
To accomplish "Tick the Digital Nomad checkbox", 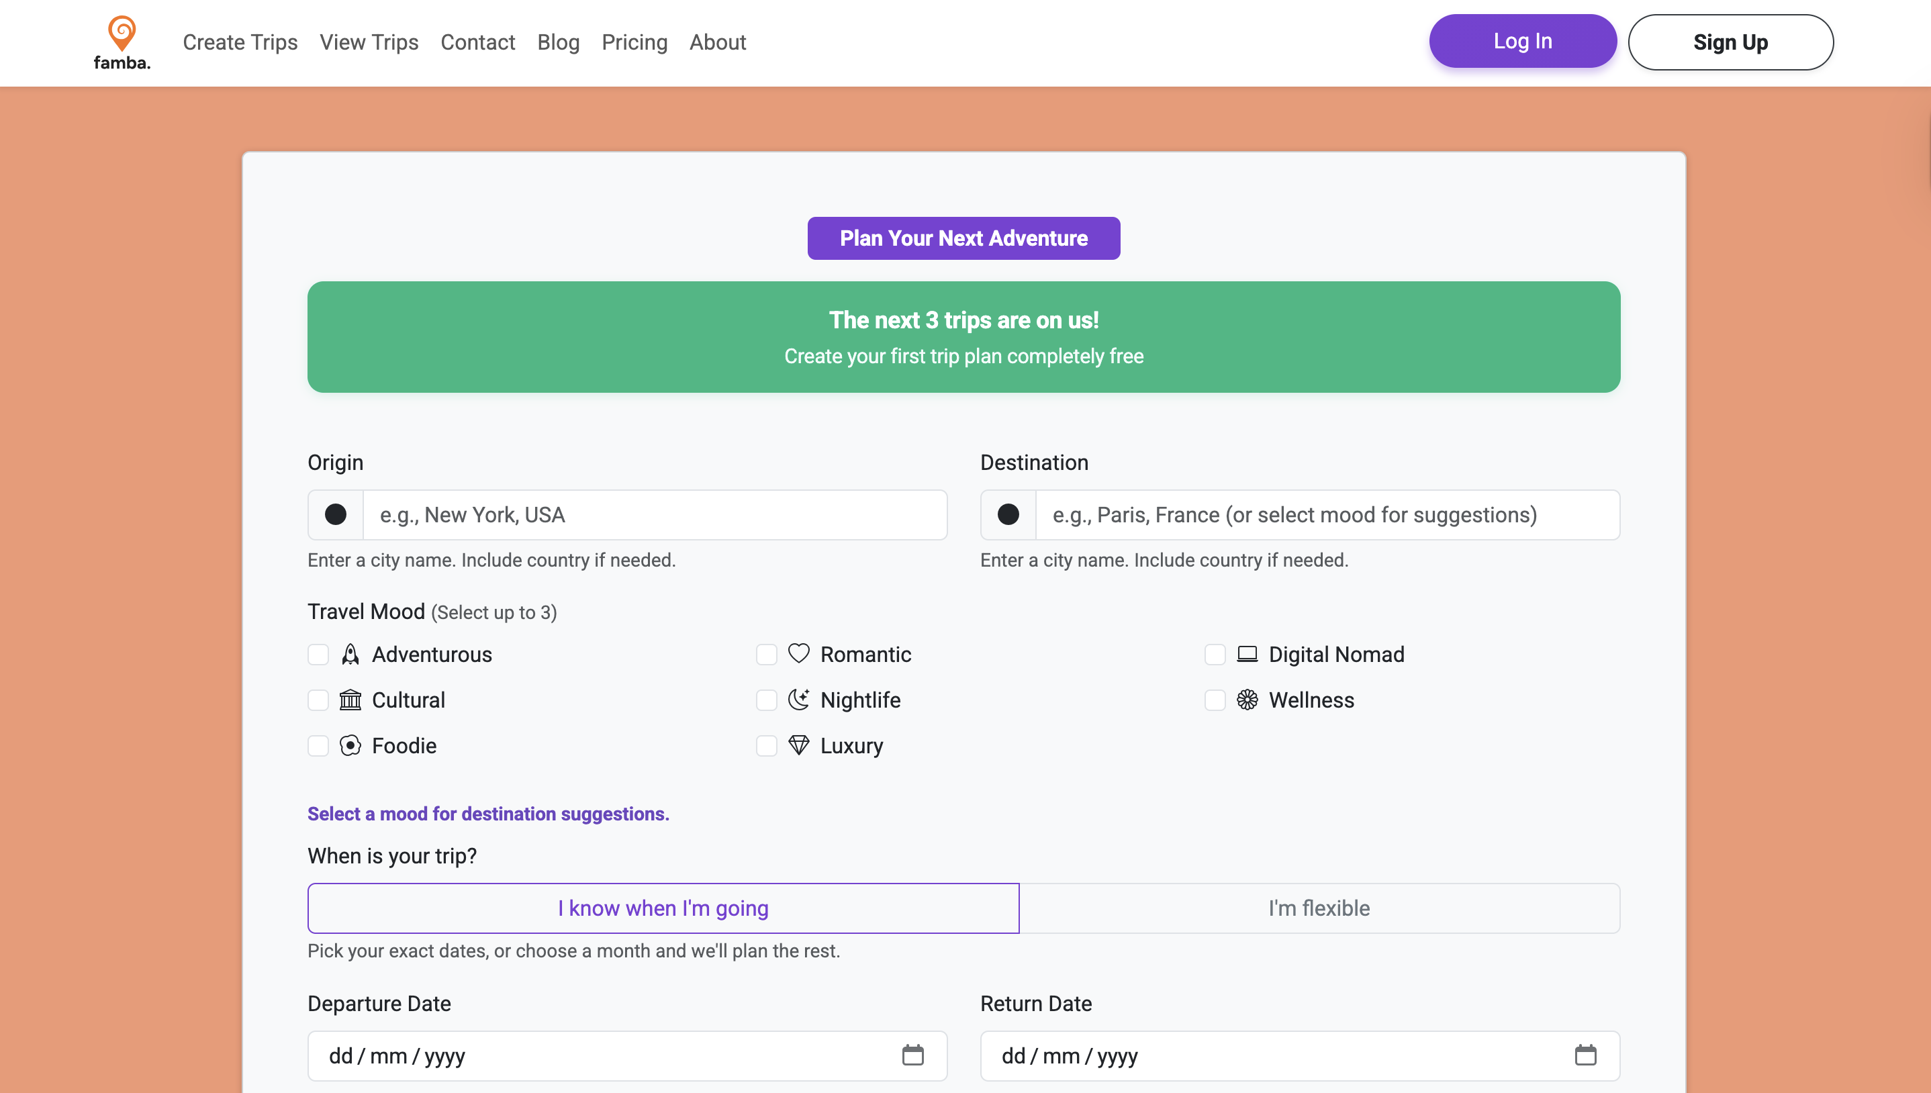I will click(1215, 655).
